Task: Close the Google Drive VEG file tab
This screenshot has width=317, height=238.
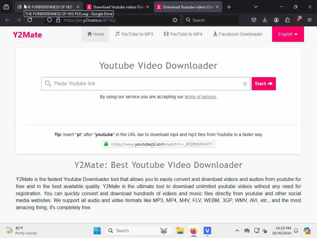Action: coord(78,7)
